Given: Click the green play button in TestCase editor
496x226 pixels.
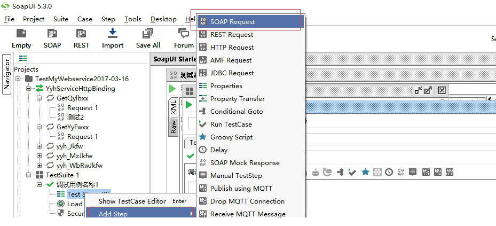Looking at the screenshot, I should coord(189,105).
